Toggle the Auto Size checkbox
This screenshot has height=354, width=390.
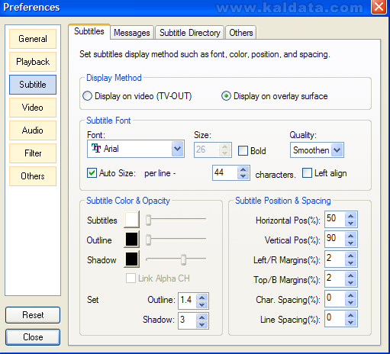[x=92, y=173]
